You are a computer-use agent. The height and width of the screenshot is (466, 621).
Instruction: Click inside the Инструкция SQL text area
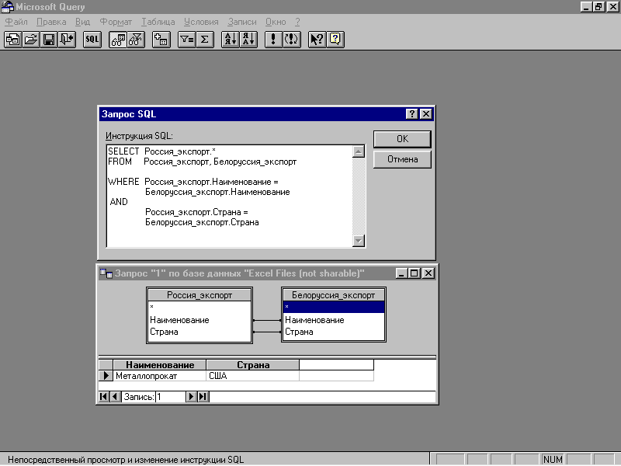(x=230, y=196)
